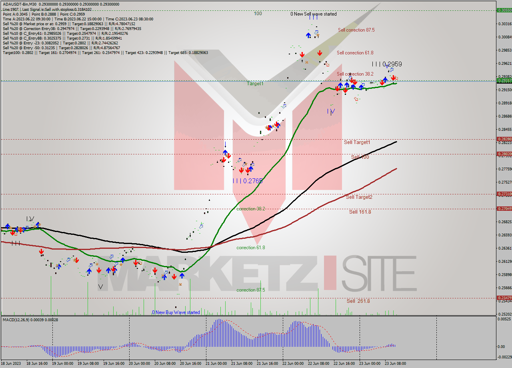Click the '22 Jun 16:00' time axis label
512x368 pixels.
[344, 364]
